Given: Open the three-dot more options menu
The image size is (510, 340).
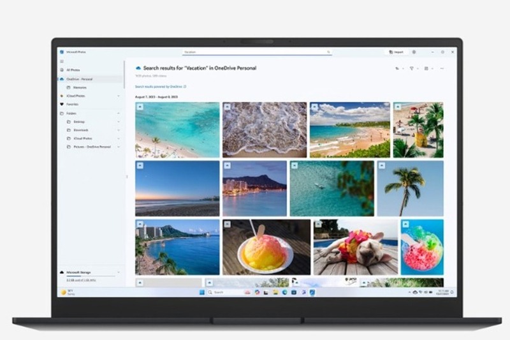Looking at the screenshot, I should tap(442, 68).
